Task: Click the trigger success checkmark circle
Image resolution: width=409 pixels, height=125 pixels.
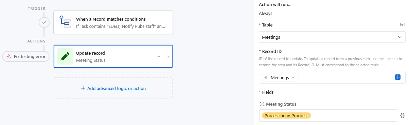Action: point(44,23)
